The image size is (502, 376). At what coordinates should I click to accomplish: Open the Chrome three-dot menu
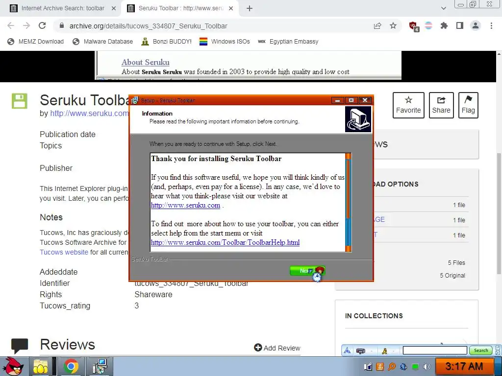tap(491, 25)
